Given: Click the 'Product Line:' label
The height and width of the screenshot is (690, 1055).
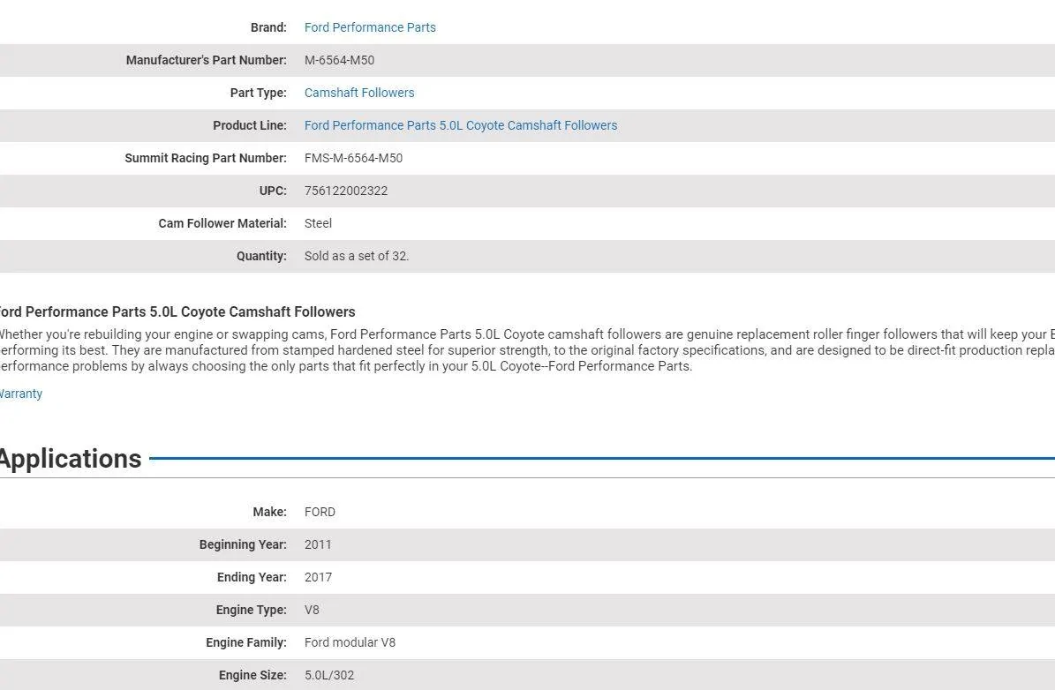Looking at the screenshot, I should [250, 126].
